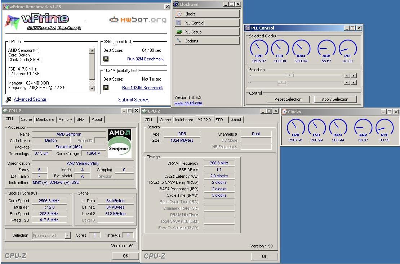Click Core Speed value 2505.8 MHz
This screenshot has width=400, height=264.
click(49, 201)
